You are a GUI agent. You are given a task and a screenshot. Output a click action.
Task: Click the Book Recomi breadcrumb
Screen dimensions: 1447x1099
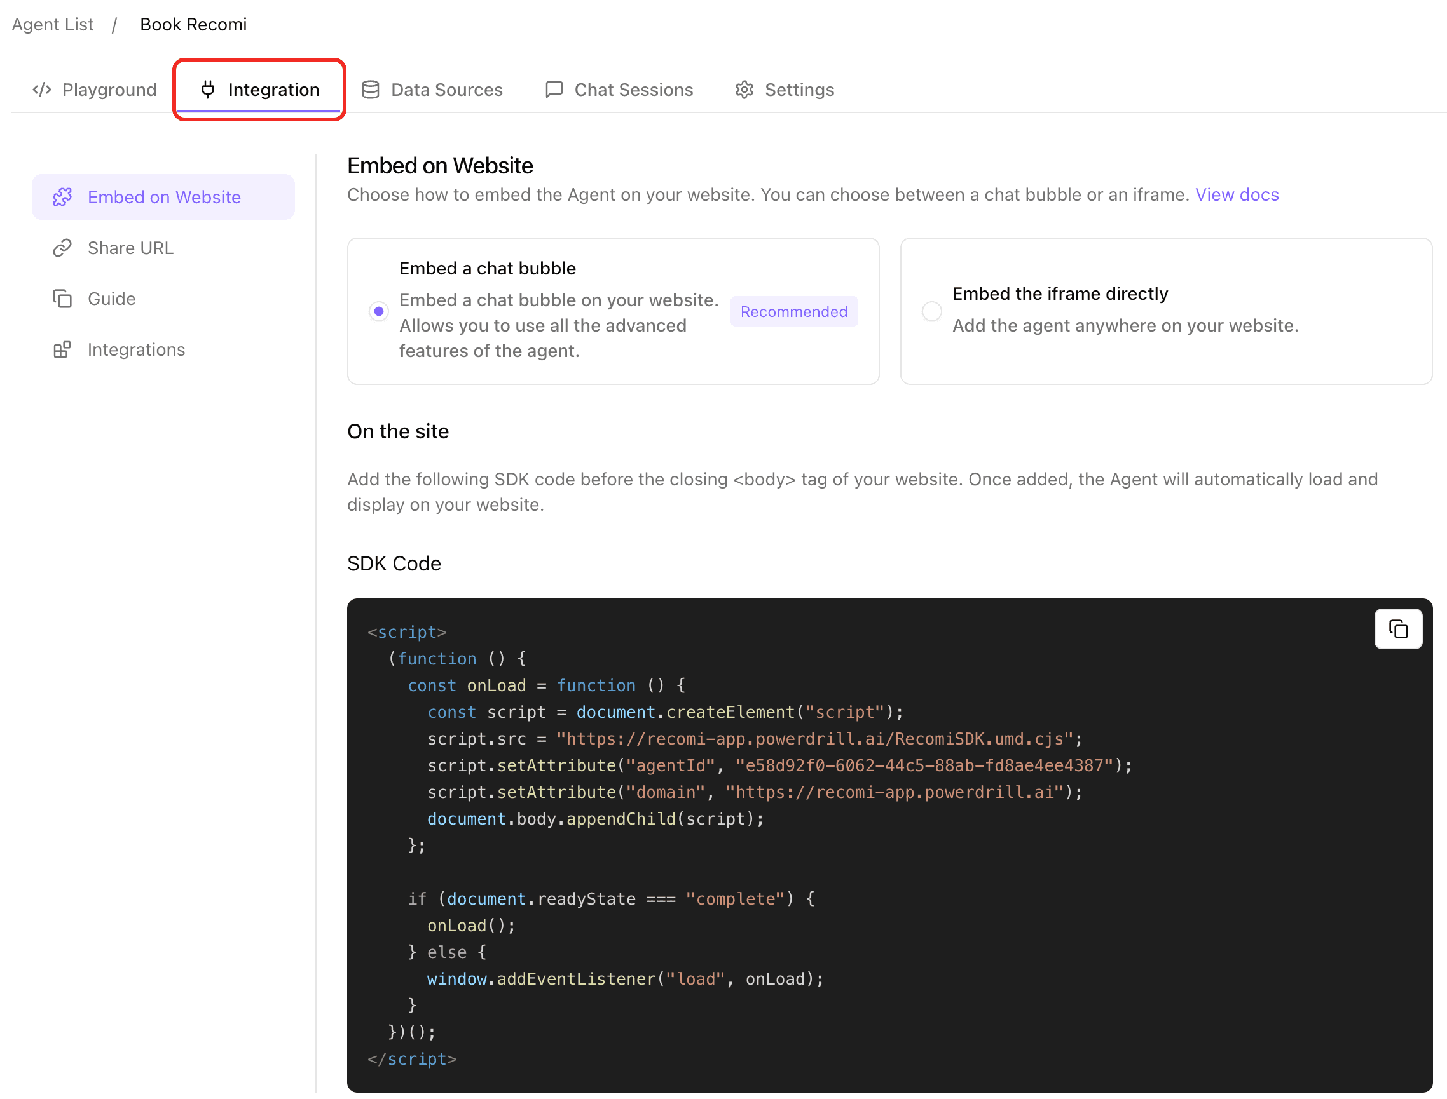click(193, 25)
